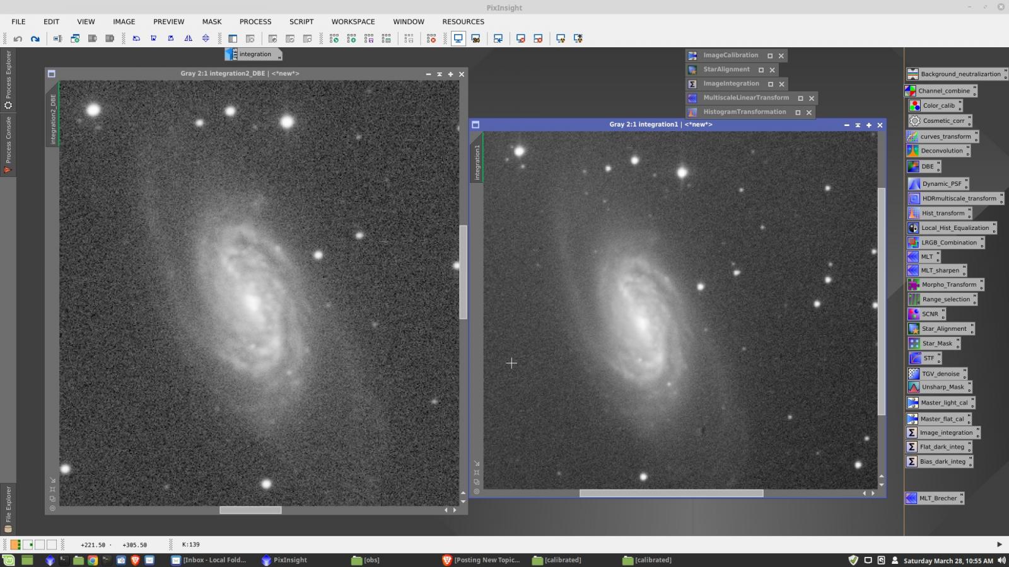
Task: Toggle the Process Console side panel
Action: pos(8,145)
